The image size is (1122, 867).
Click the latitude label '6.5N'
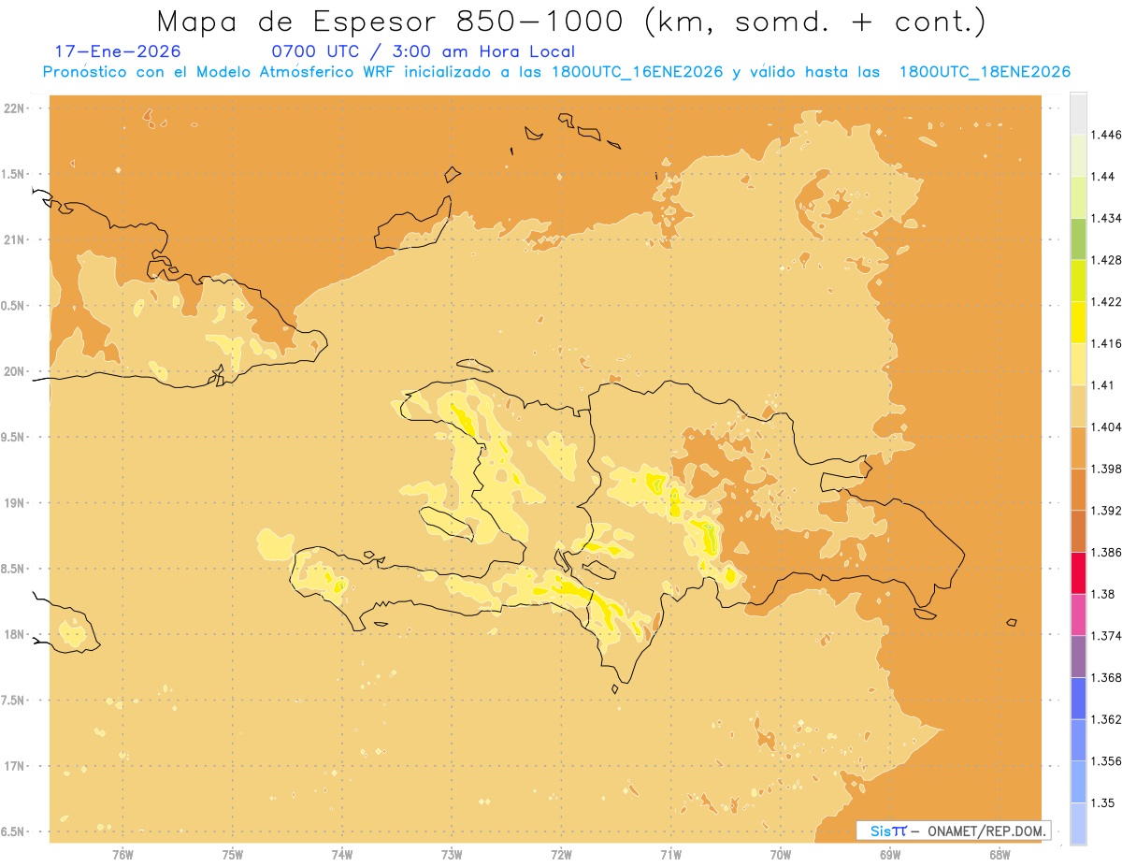click(x=14, y=831)
